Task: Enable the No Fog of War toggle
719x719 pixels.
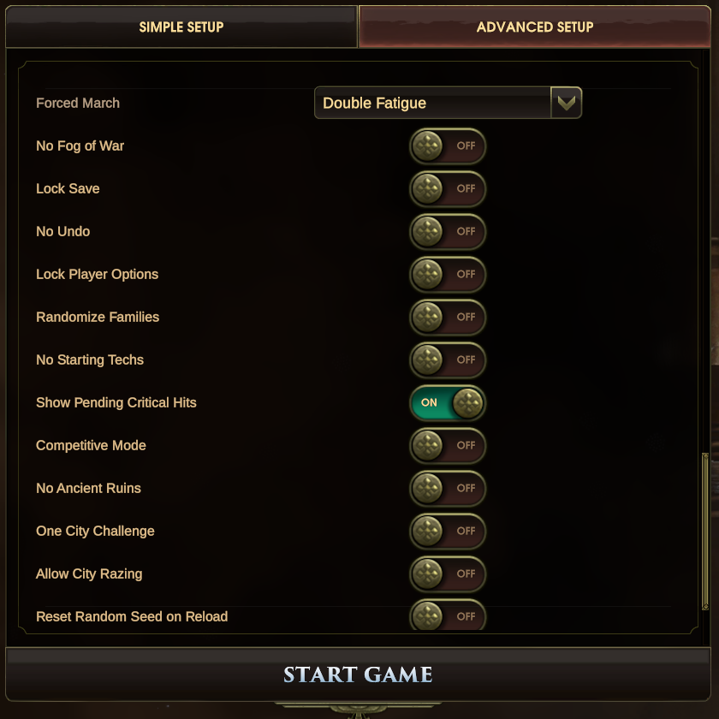Action: tap(448, 146)
